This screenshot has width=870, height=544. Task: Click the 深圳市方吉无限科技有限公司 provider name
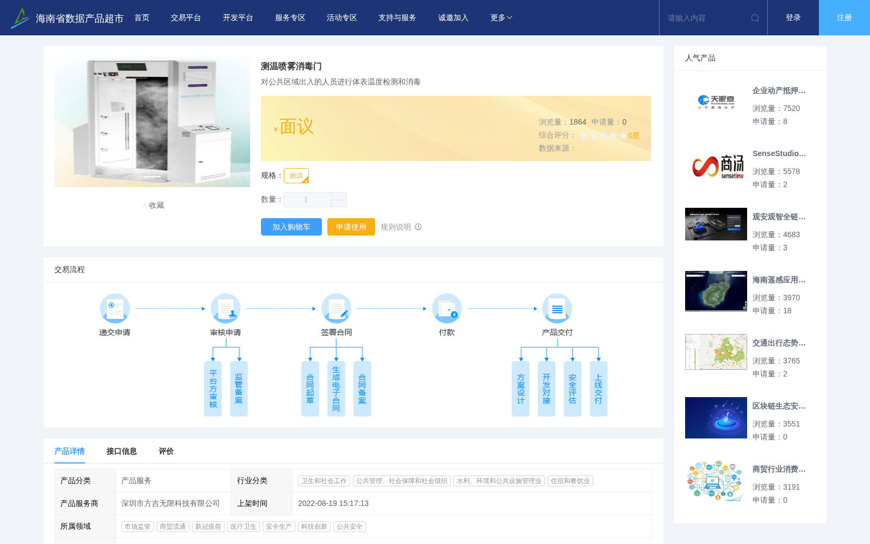point(171,504)
